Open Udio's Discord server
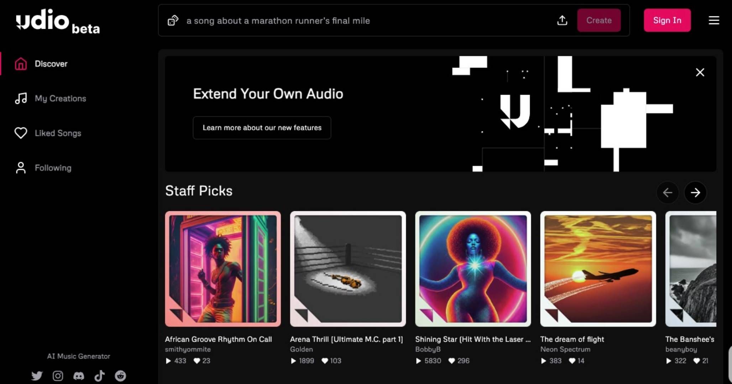 click(x=79, y=376)
